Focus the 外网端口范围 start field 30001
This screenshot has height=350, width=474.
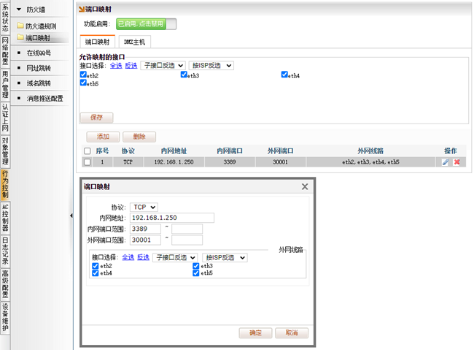click(145, 240)
